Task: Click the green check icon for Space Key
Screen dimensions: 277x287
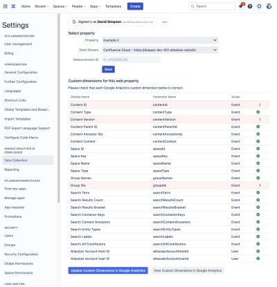Action: [258, 156]
